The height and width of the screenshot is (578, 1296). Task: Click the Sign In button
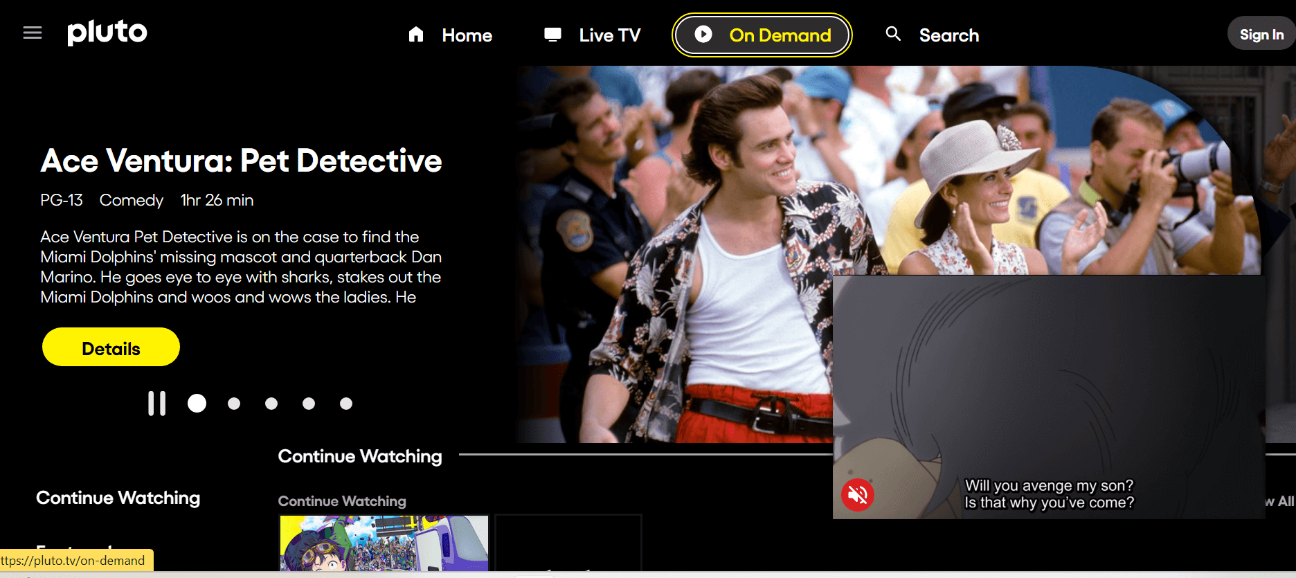(1261, 35)
